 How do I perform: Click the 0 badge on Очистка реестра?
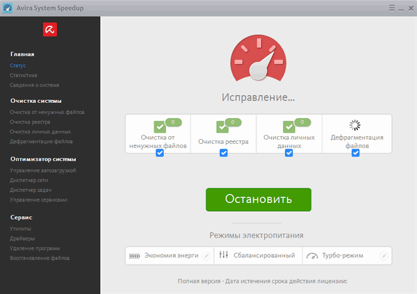233,122
